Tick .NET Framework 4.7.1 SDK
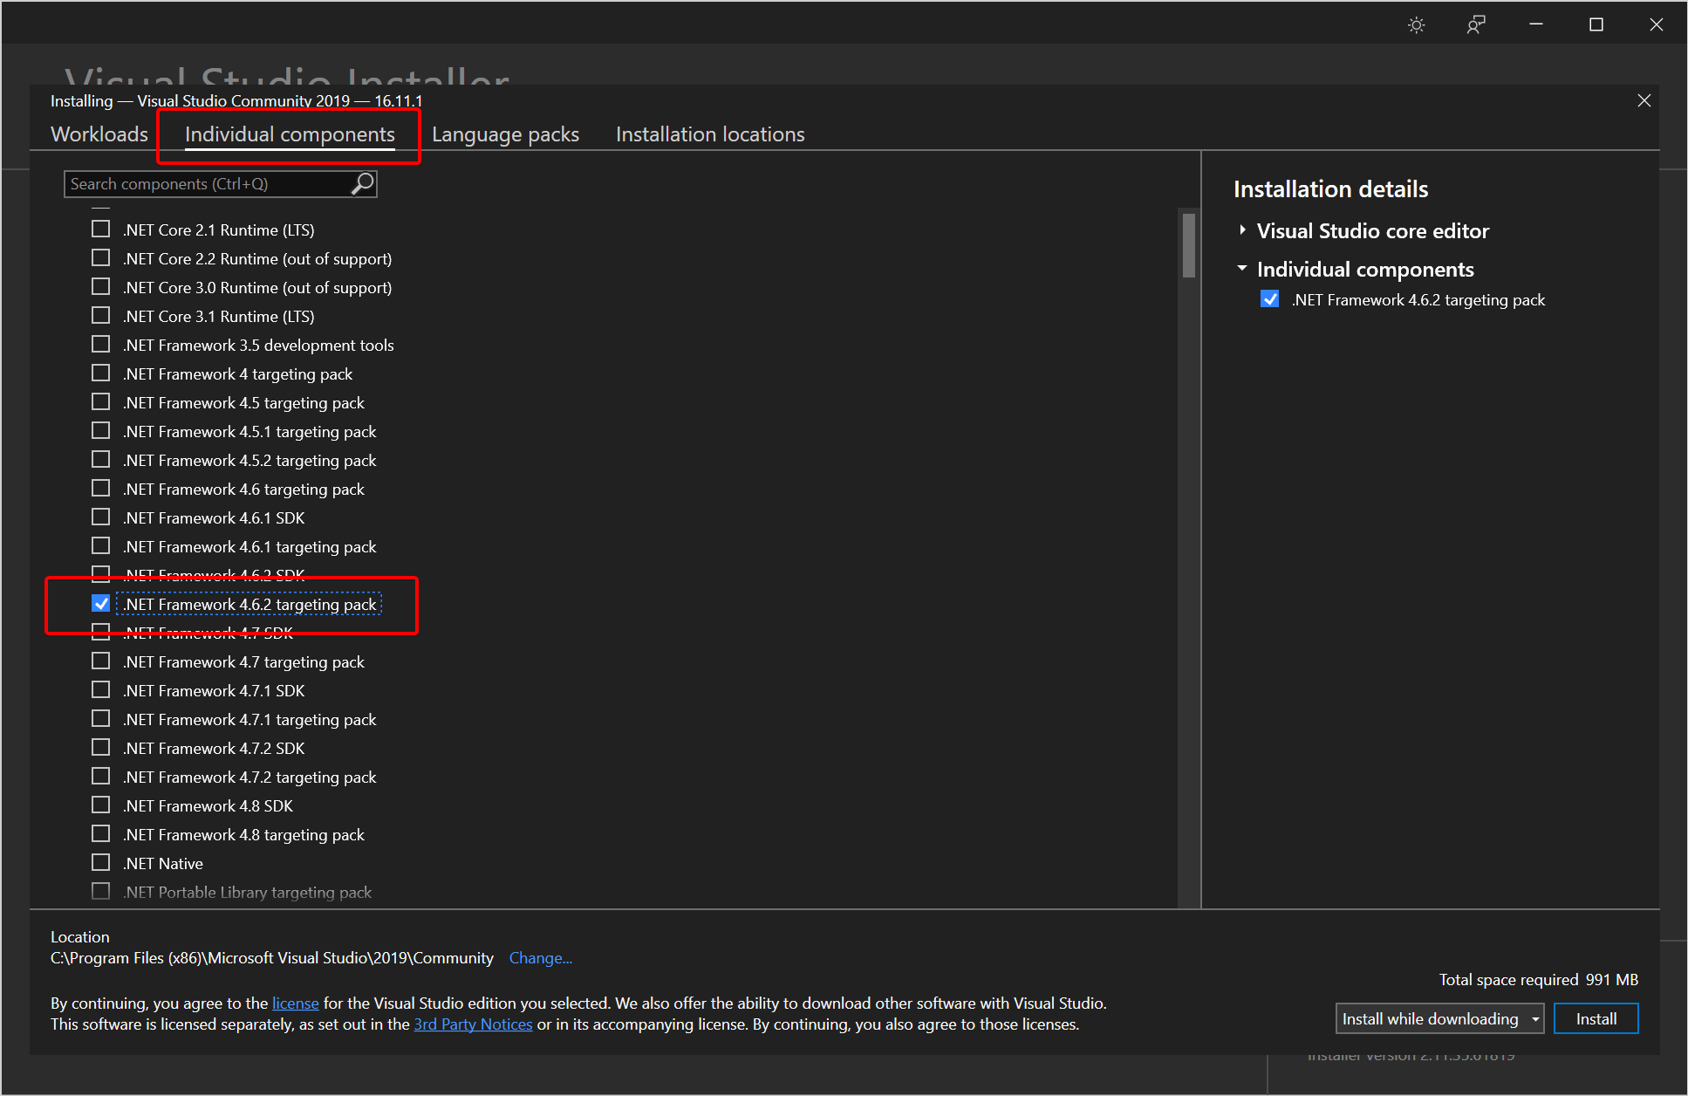This screenshot has height=1096, width=1688. click(x=101, y=690)
